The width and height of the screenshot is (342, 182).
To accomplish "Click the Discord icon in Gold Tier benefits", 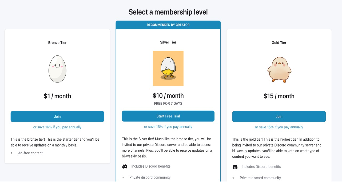I will tap(235, 167).
